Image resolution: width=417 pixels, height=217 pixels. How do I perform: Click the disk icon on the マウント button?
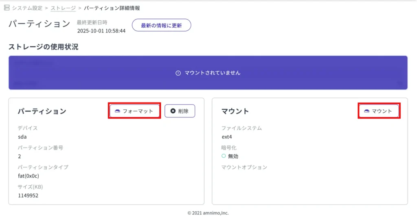pos(367,111)
